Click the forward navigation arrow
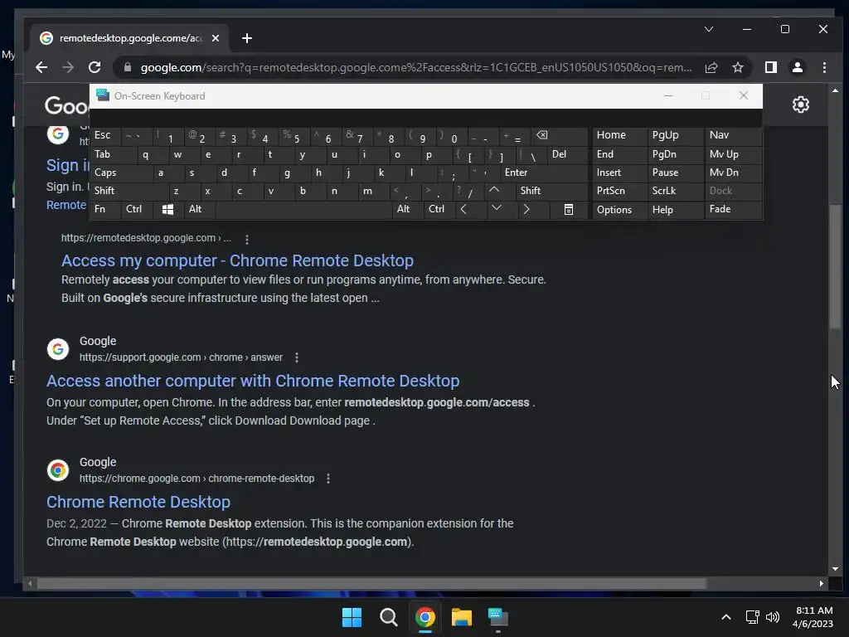This screenshot has width=849, height=637. click(x=68, y=67)
